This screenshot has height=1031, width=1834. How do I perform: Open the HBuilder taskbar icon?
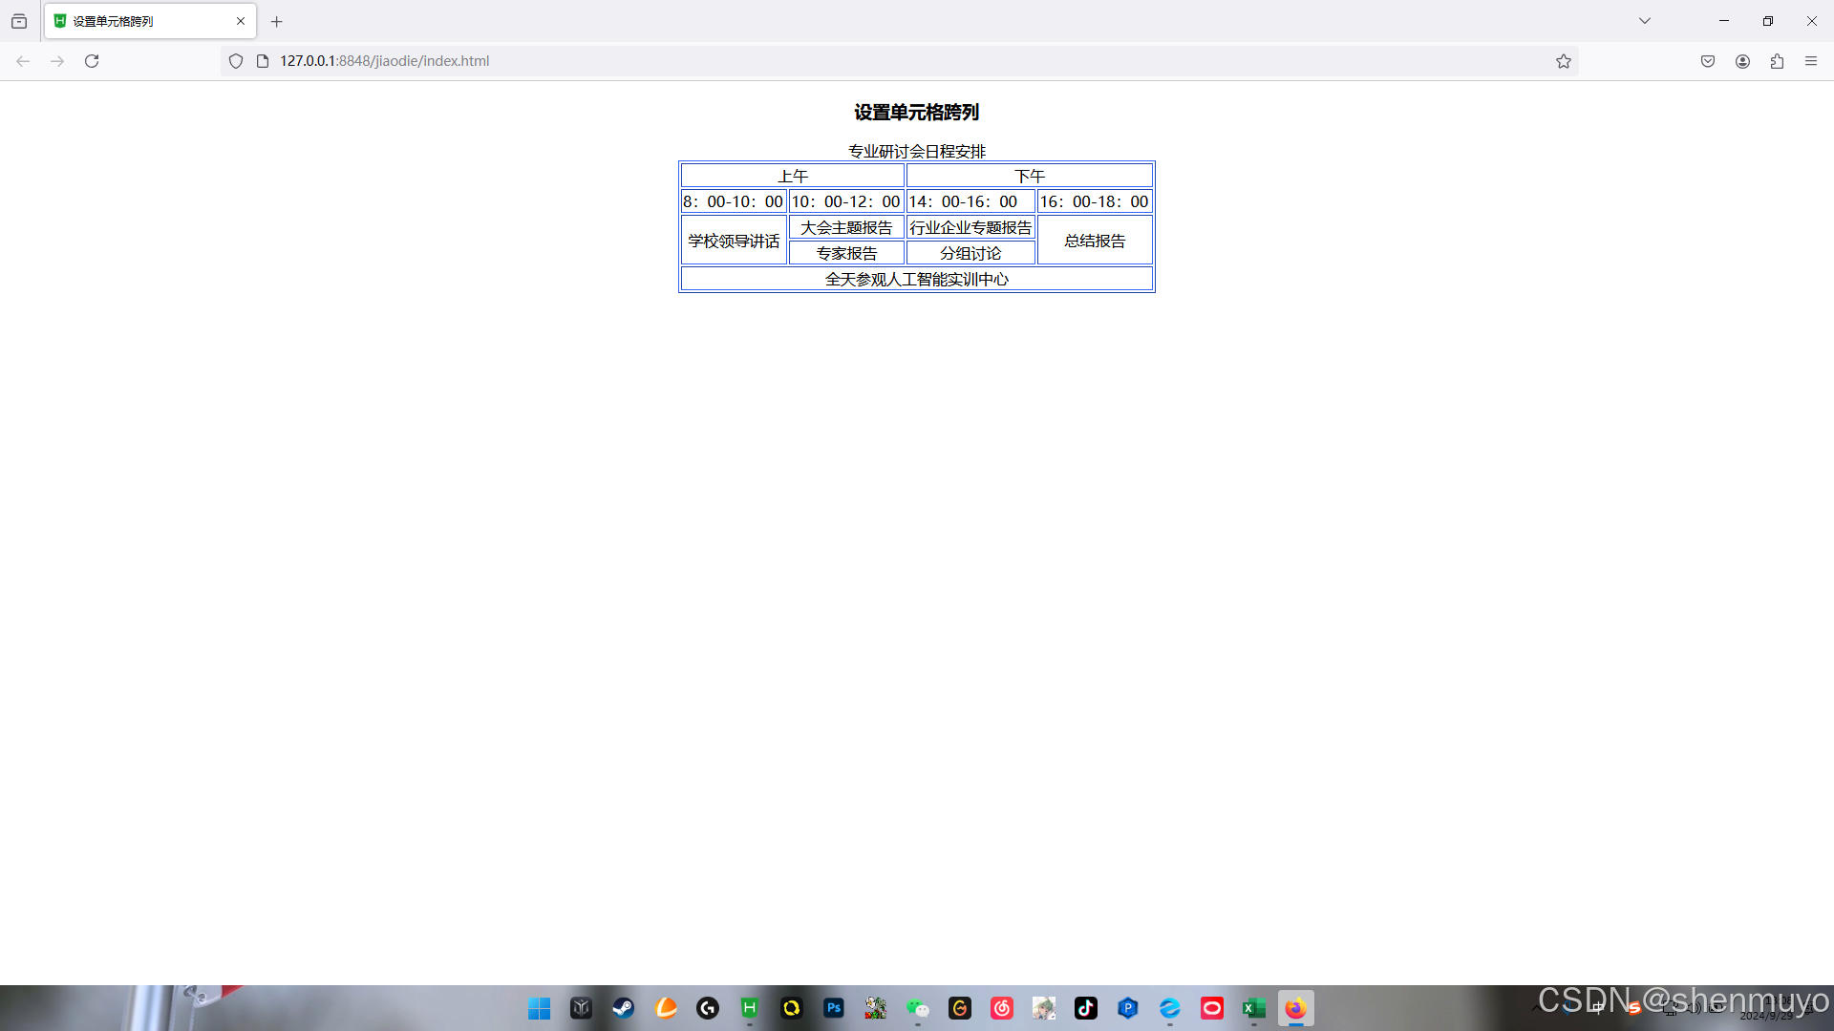pyautogui.click(x=750, y=1008)
